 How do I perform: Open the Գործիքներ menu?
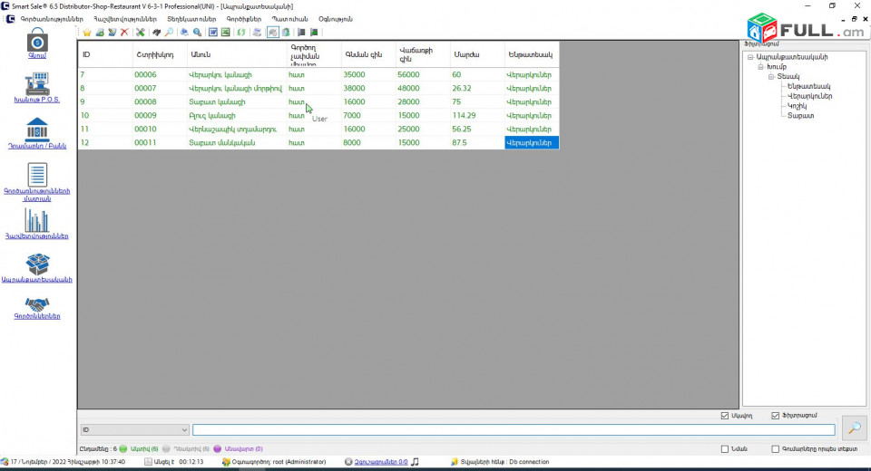244,19
